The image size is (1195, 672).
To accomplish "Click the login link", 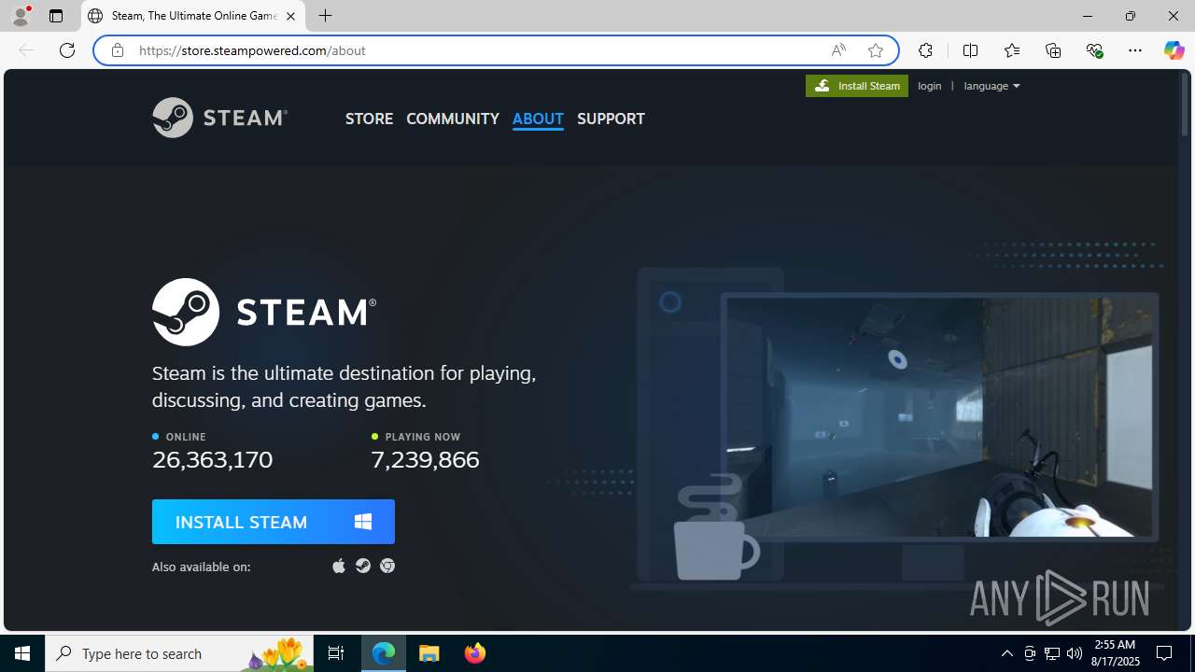I will click(x=930, y=86).
